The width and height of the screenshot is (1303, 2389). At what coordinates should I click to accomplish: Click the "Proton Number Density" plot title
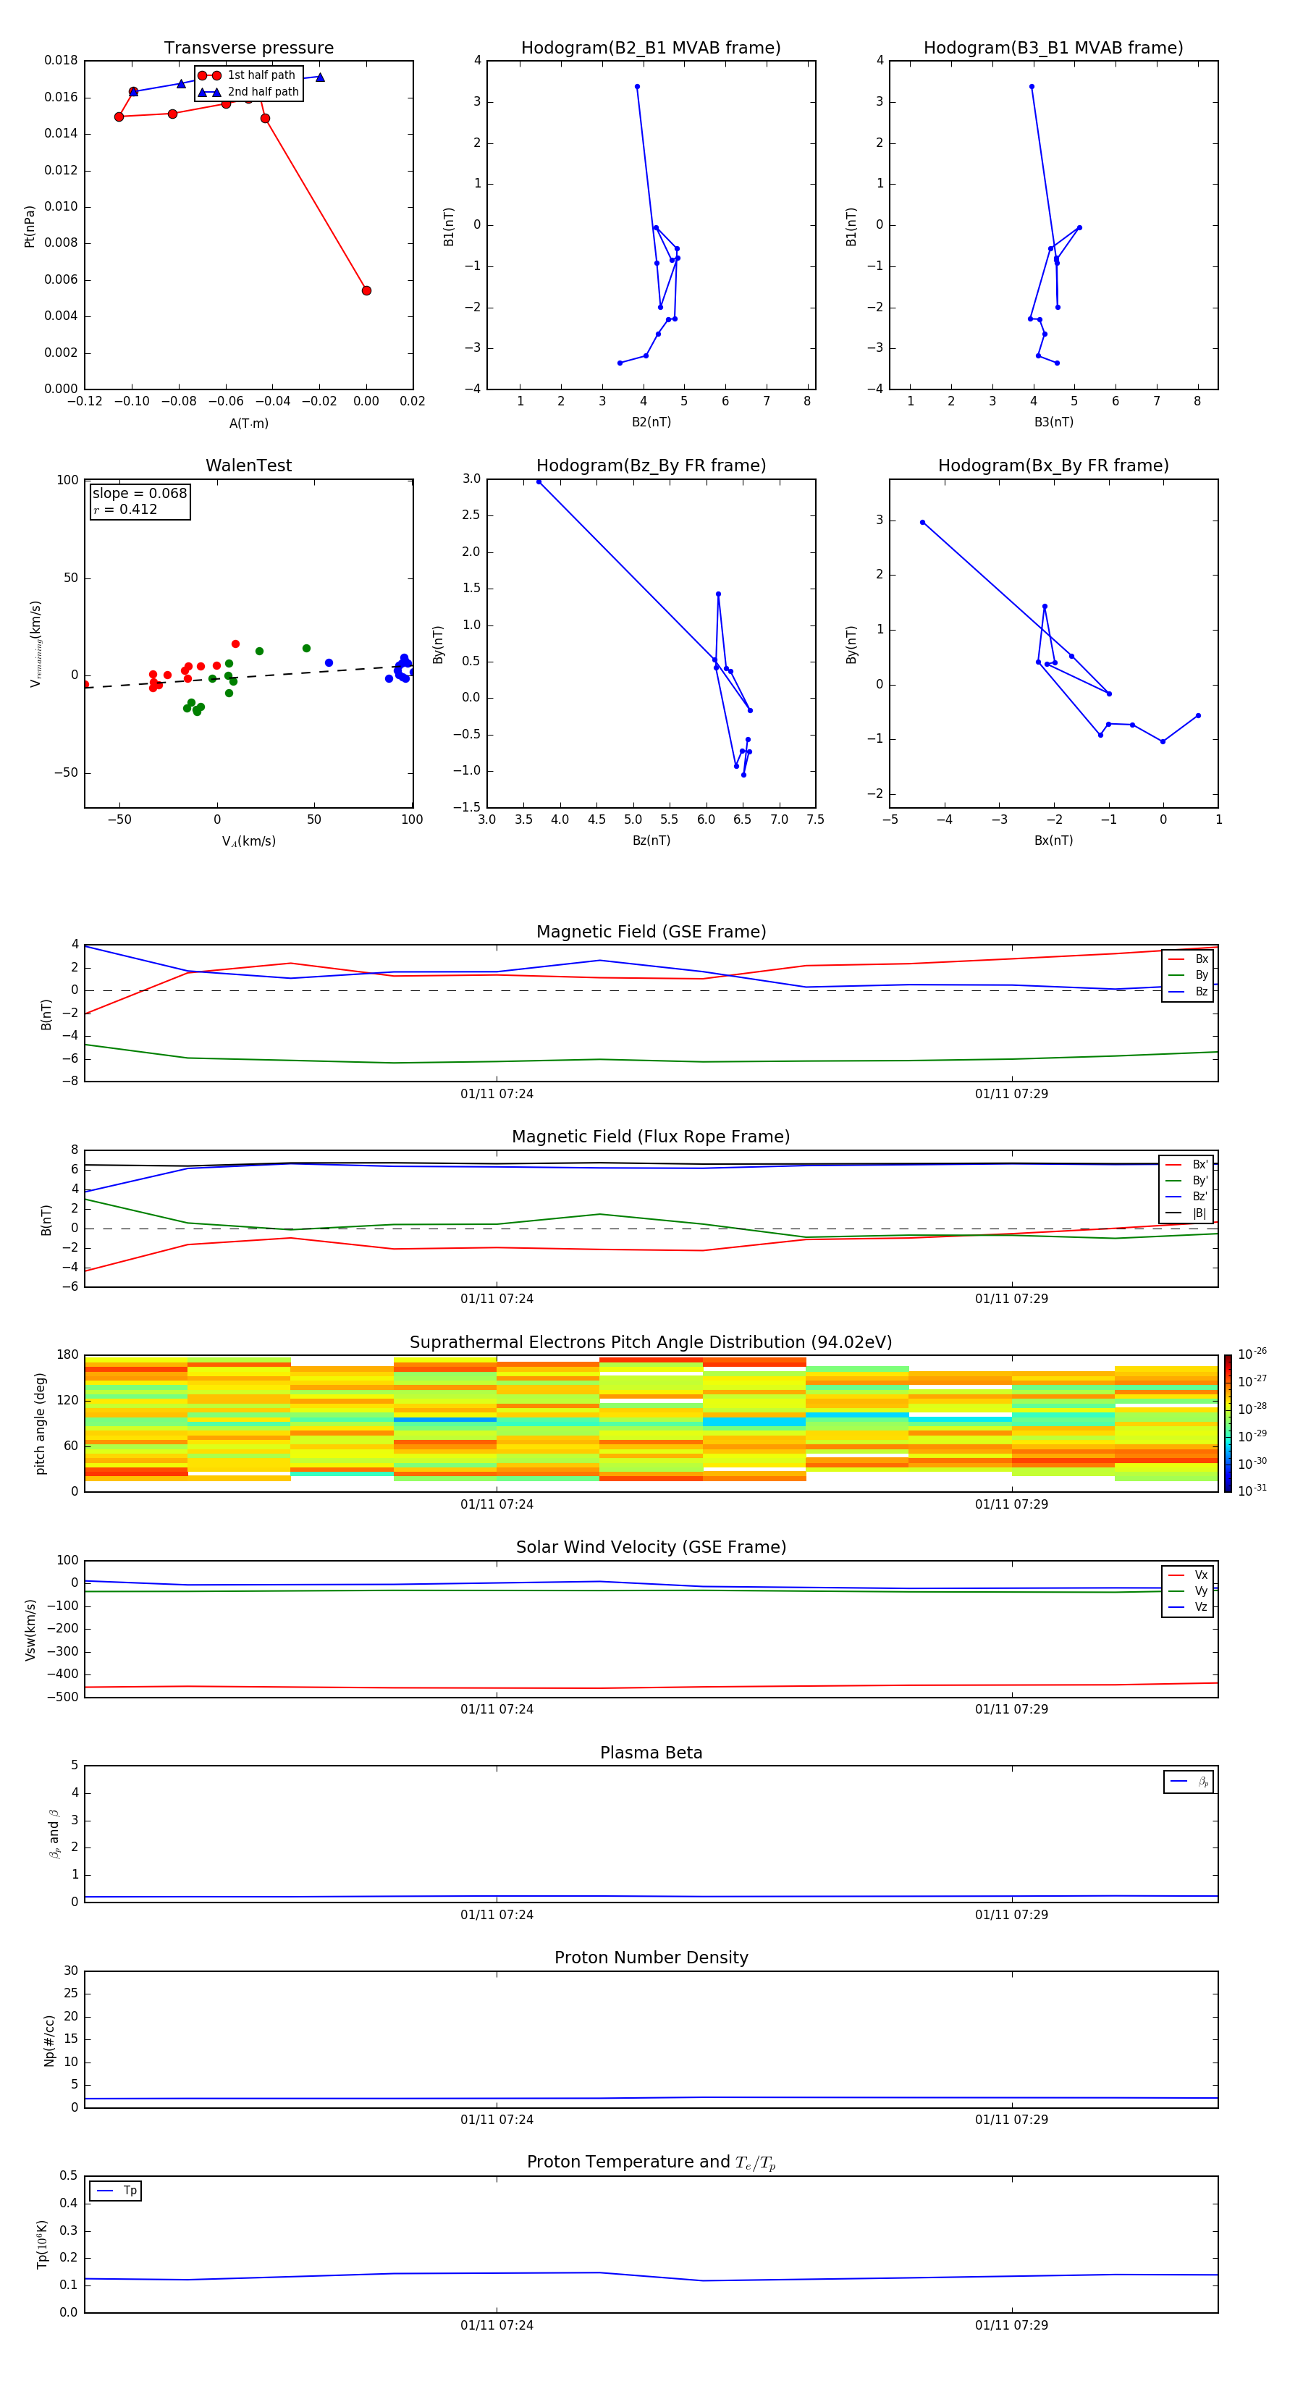click(x=651, y=1958)
